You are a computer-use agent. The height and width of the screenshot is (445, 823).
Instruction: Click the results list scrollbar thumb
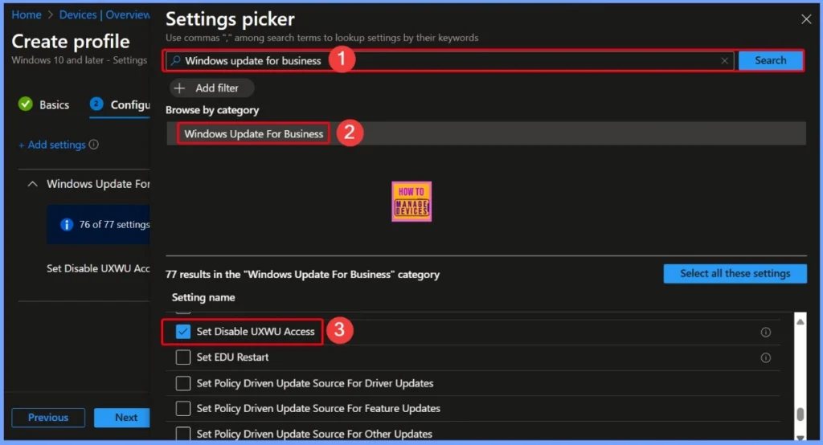(x=800, y=414)
